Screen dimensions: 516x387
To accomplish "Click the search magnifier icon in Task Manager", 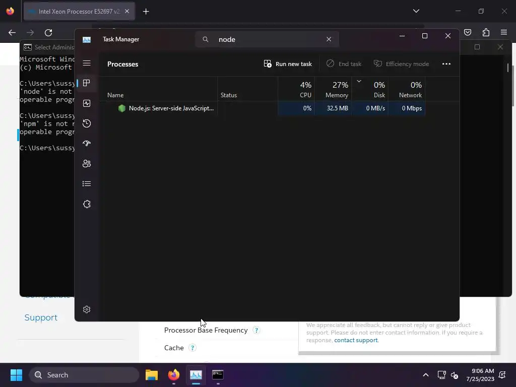I will 206,39.
